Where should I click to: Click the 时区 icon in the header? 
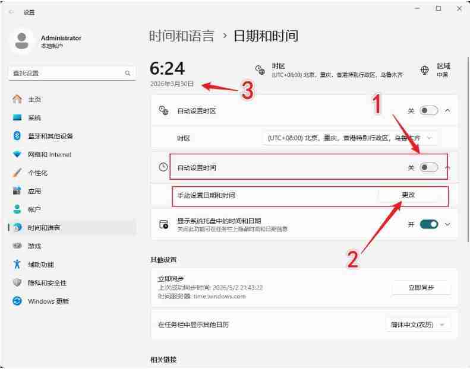260,70
